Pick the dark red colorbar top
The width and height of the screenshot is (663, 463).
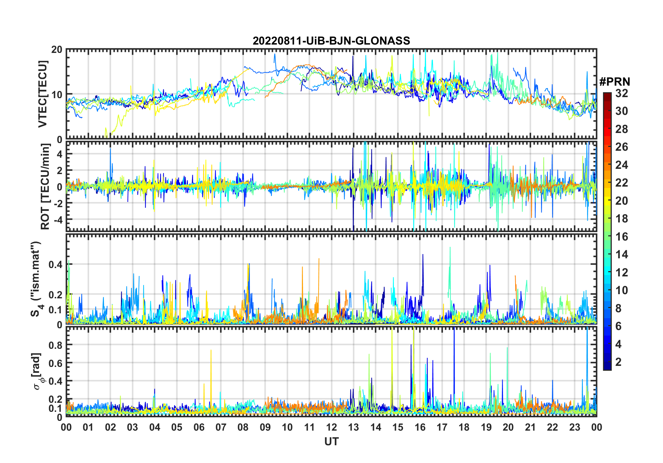pos(607,95)
